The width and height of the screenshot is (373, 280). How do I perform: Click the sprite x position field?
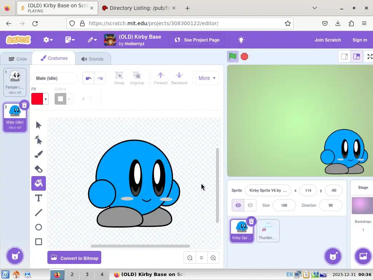308,190
